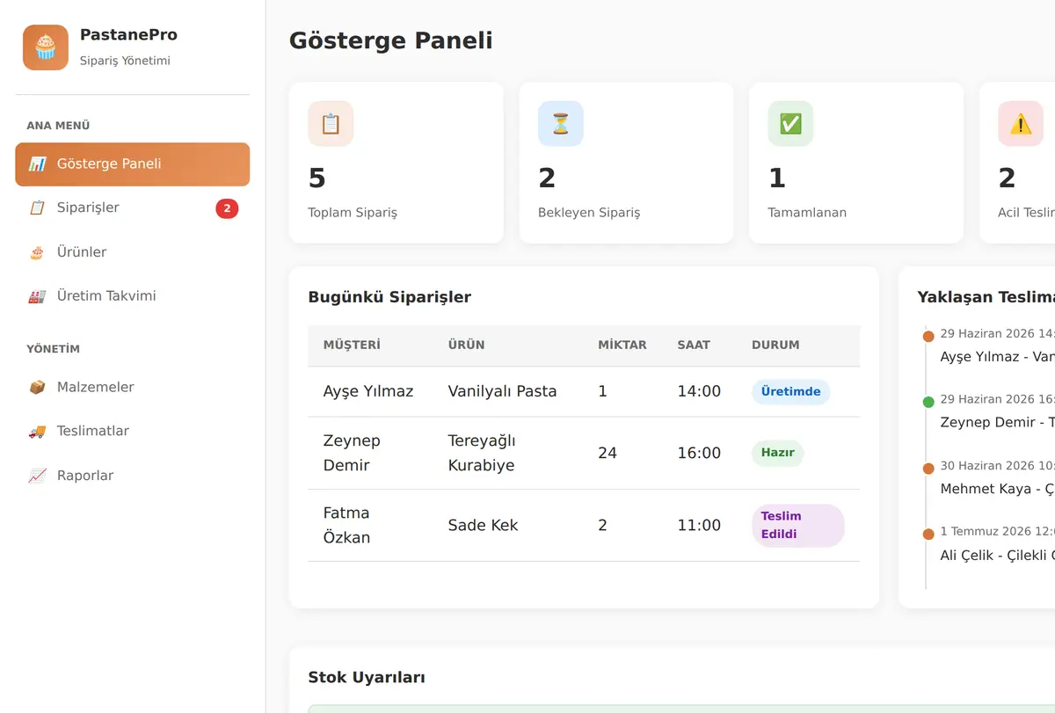Viewport: 1055px width, 713px height.
Task: Click the Mehmet Kaya upcoming delivery entry
Action: pyautogui.click(x=997, y=479)
